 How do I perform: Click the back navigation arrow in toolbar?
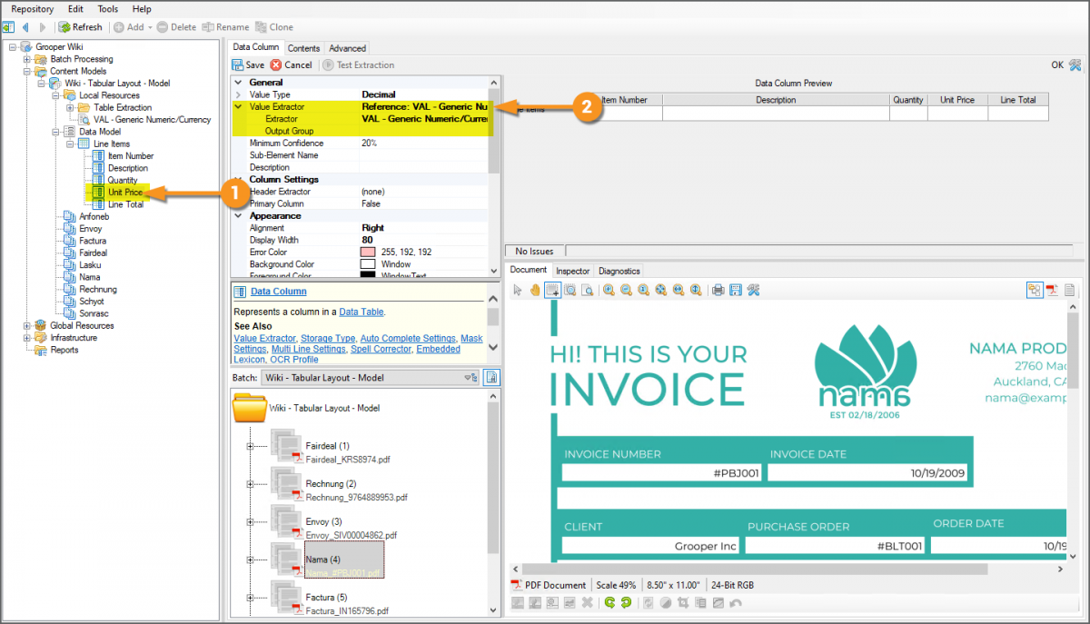point(25,27)
